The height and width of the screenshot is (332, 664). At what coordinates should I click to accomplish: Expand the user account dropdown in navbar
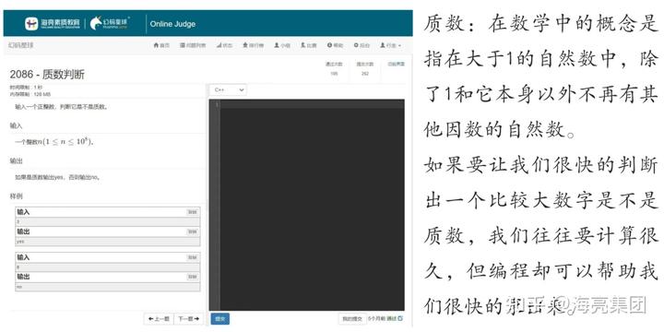tap(390, 45)
